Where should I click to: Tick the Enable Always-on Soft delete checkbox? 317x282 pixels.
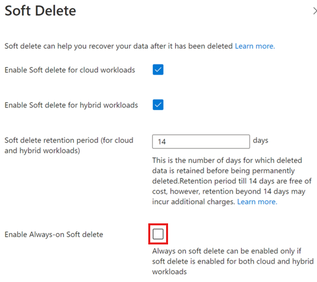[x=158, y=234]
